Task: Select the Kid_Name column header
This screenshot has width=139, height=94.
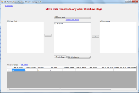Action: pyautogui.click(x=56, y=68)
